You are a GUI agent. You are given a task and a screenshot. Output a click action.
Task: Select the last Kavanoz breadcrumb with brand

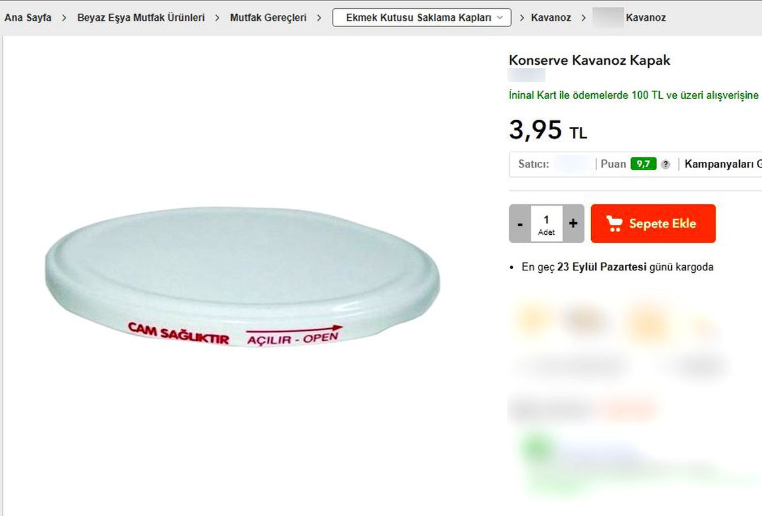pyautogui.click(x=629, y=18)
